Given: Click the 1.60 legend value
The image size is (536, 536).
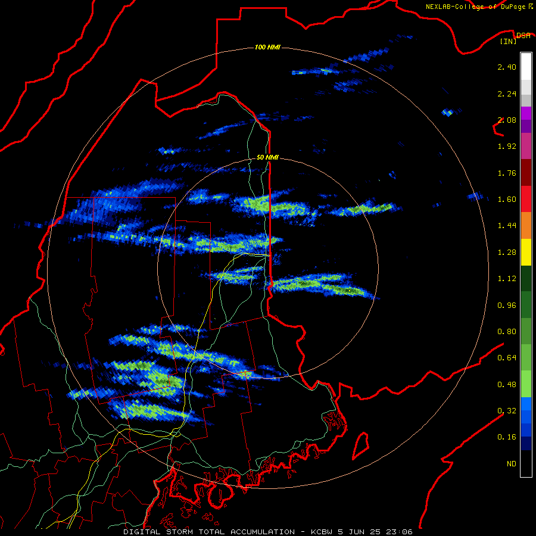Looking at the screenshot, I should tap(507, 200).
